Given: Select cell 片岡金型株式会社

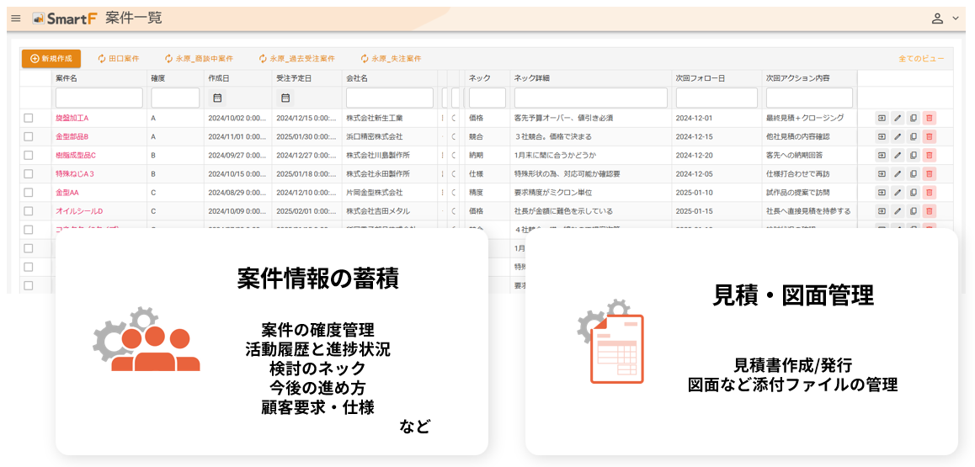Looking at the screenshot, I should pyautogui.click(x=375, y=193).
